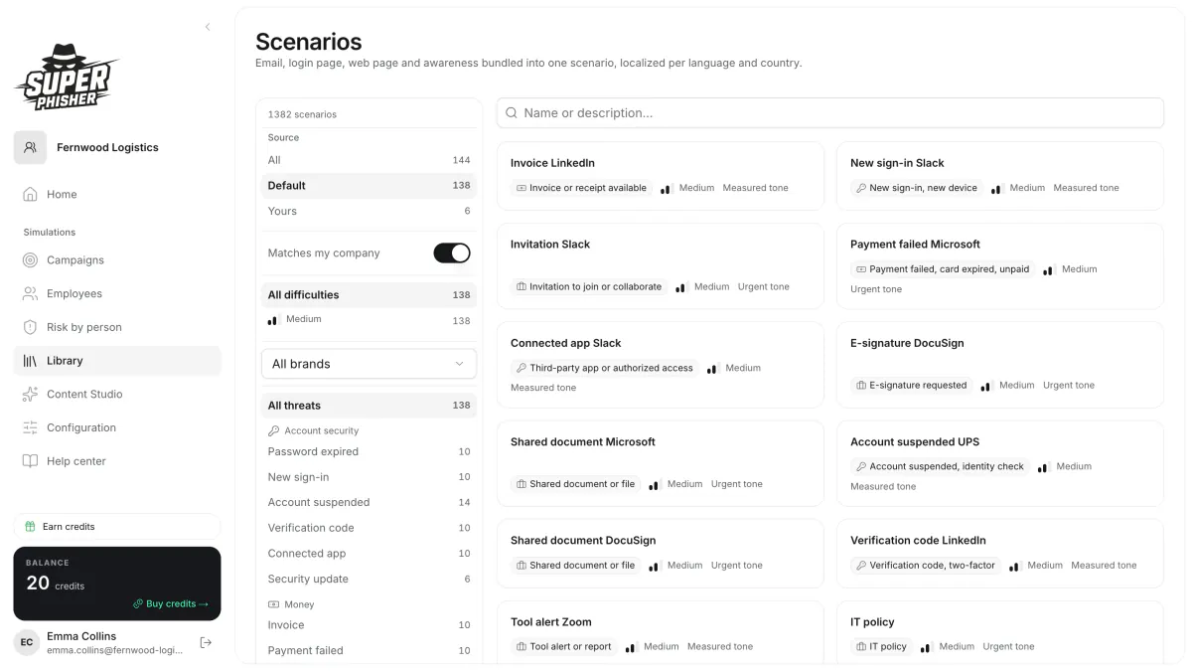Image resolution: width=1192 pixels, height=671 pixels.
Task: Click the Campaigns target icon
Action: click(x=30, y=260)
